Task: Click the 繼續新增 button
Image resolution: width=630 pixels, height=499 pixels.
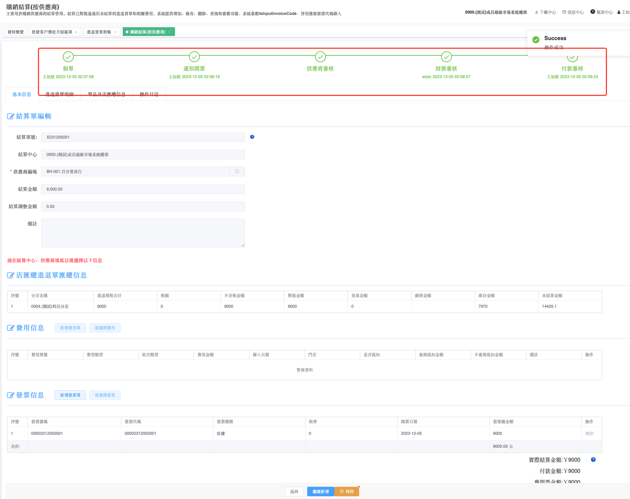Action: pos(320,492)
